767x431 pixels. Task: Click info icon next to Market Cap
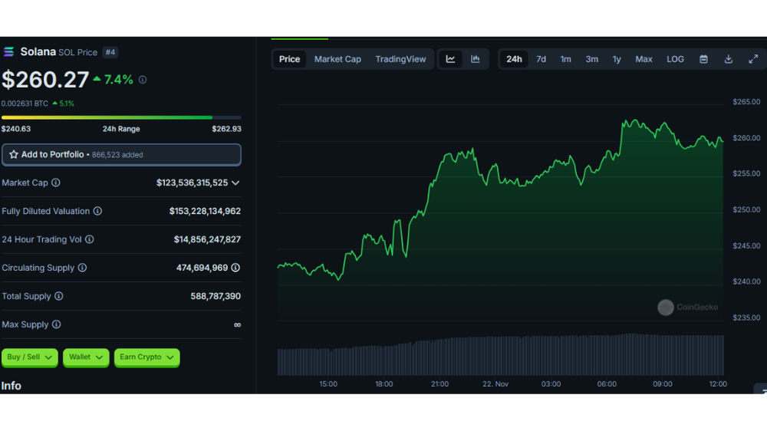(56, 183)
